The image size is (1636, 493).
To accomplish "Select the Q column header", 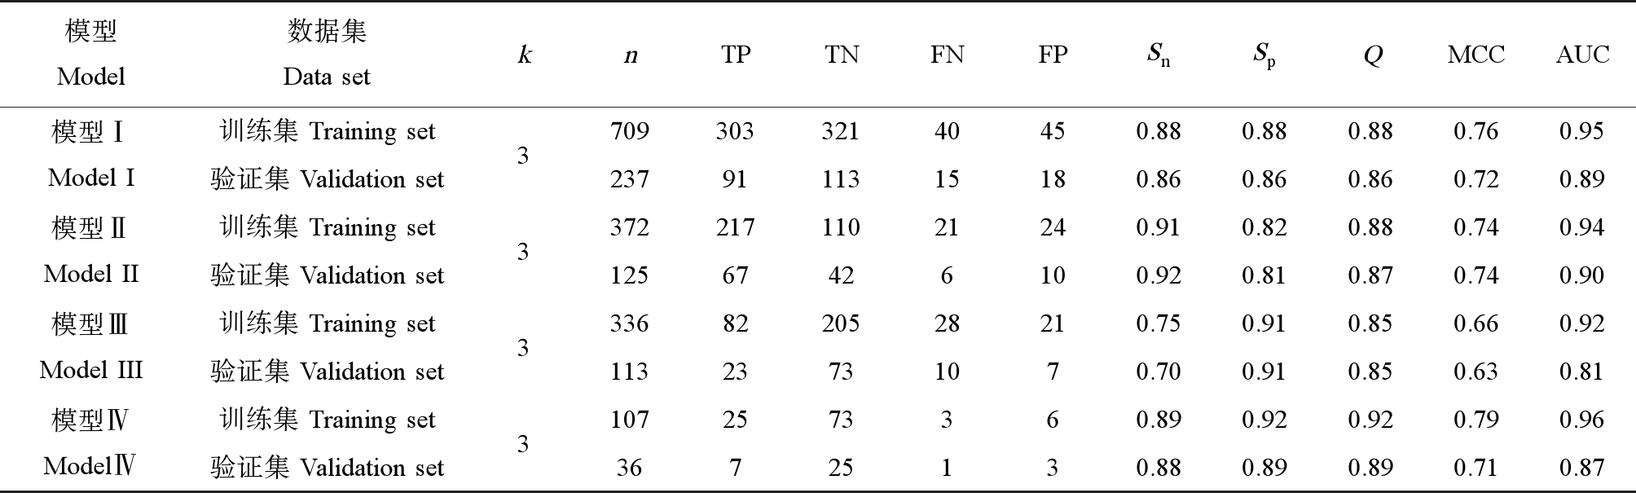I will pyautogui.click(x=1372, y=55).
